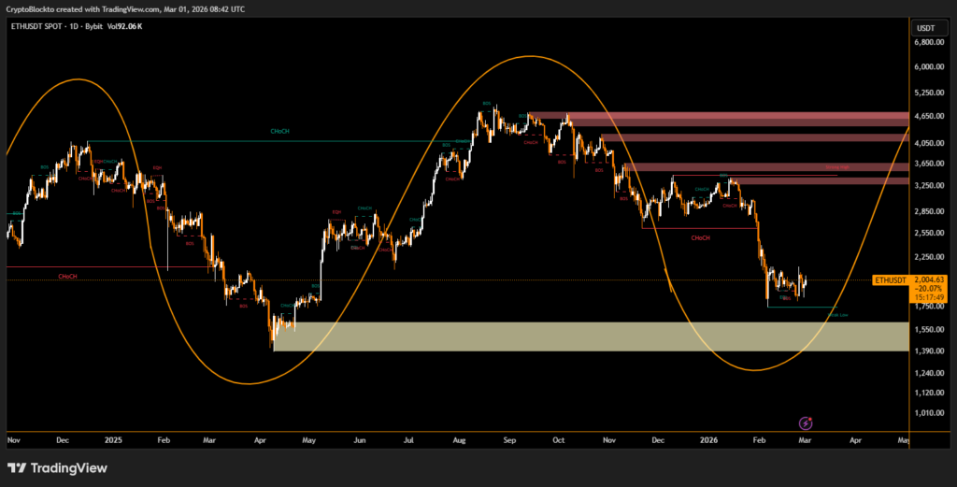Open the USDT currency selector
The height and width of the screenshot is (487, 957).
pyautogui.click(x=926, y=28)
